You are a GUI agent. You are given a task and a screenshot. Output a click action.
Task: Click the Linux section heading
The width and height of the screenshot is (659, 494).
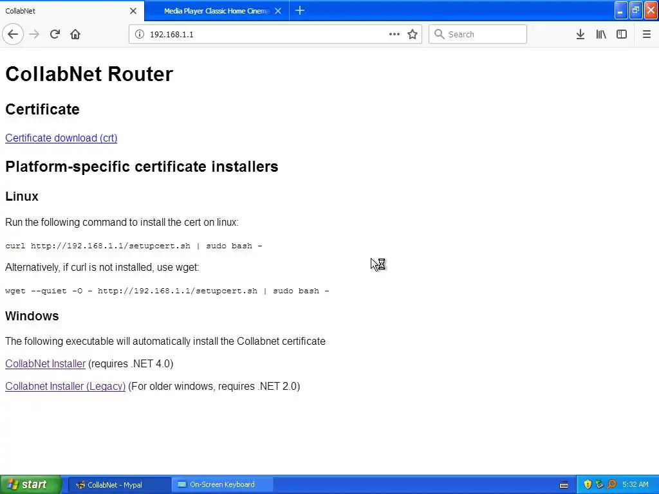coord(22,196)
